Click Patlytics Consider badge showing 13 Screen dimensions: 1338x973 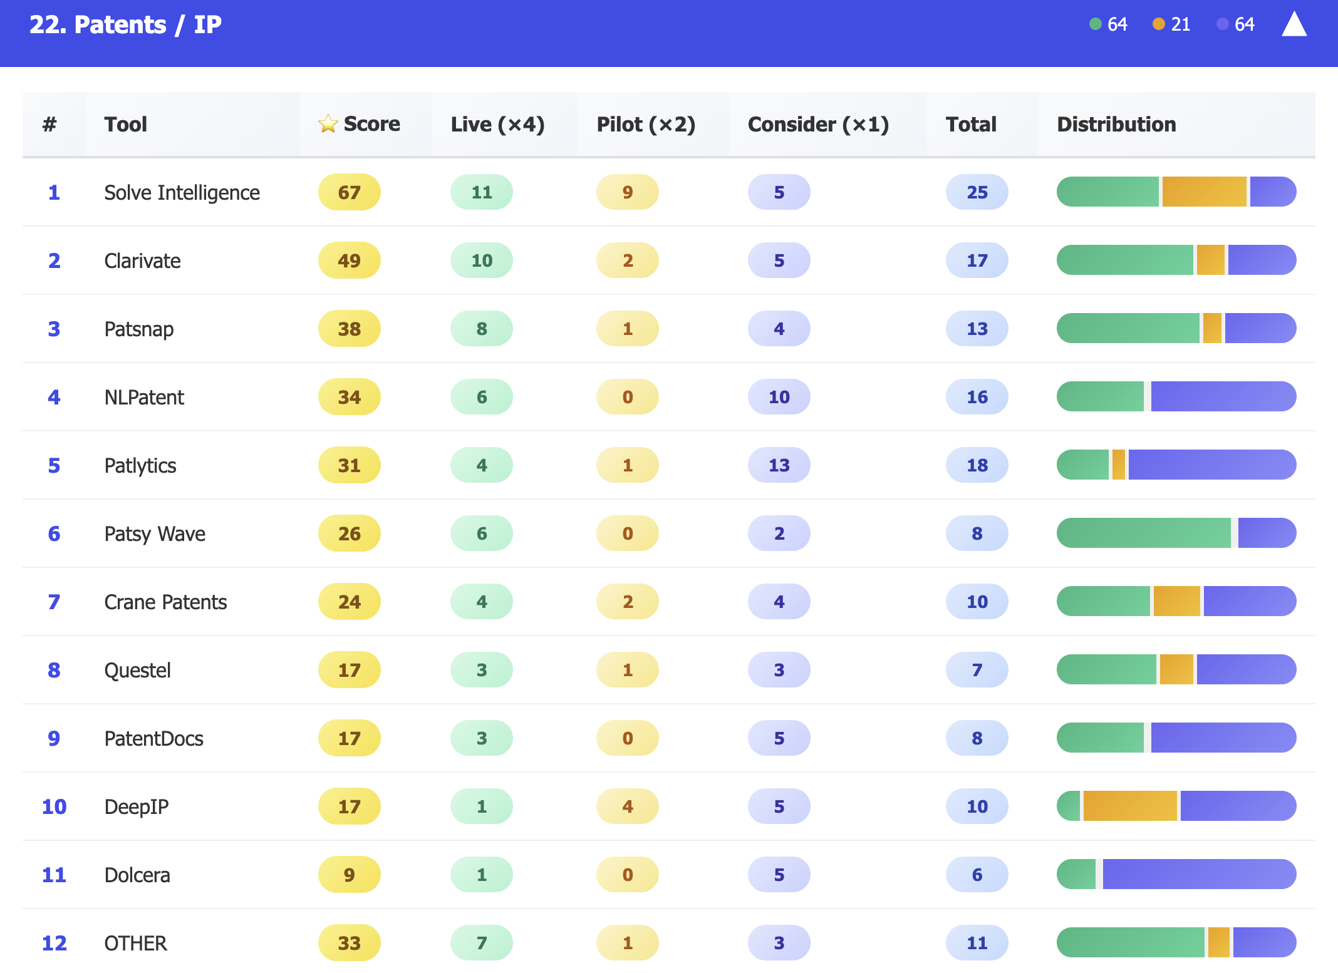click(x=779, y=465)
